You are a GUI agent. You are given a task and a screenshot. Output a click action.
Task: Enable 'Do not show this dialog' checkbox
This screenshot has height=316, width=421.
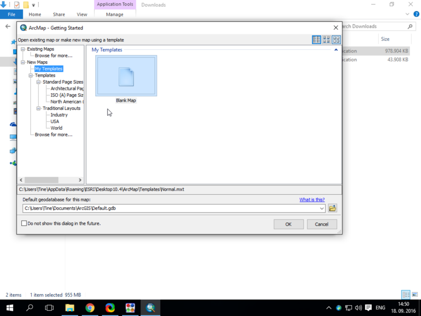click(24, 223)
